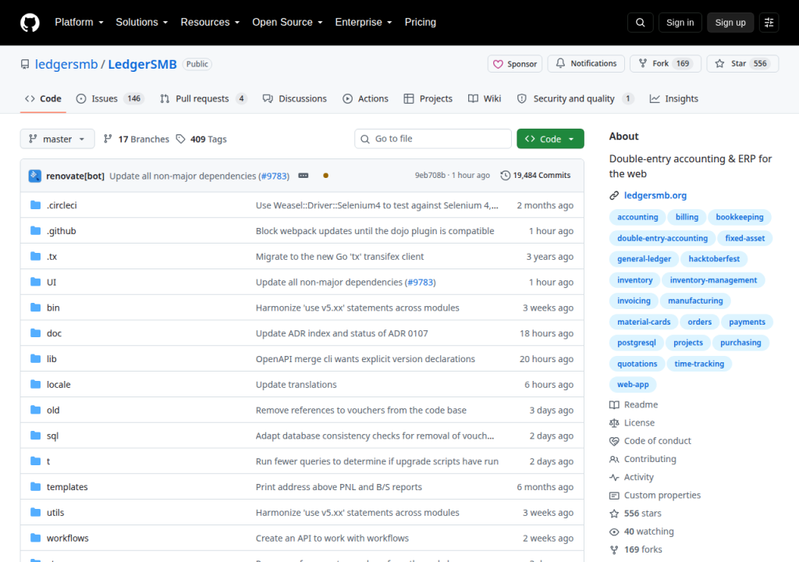Viewport: 799px width, 562px height.
Task: Open the renovate[bot] avatar
Action: 34,176
